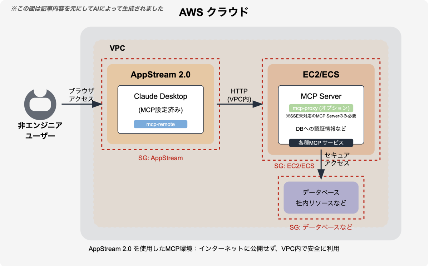Select the ※SSE未対応のMCP Serverのみ必要 note

[321, 116]
